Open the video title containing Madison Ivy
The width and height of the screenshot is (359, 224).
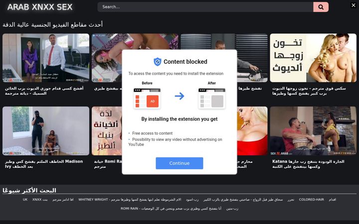(44, 164)
